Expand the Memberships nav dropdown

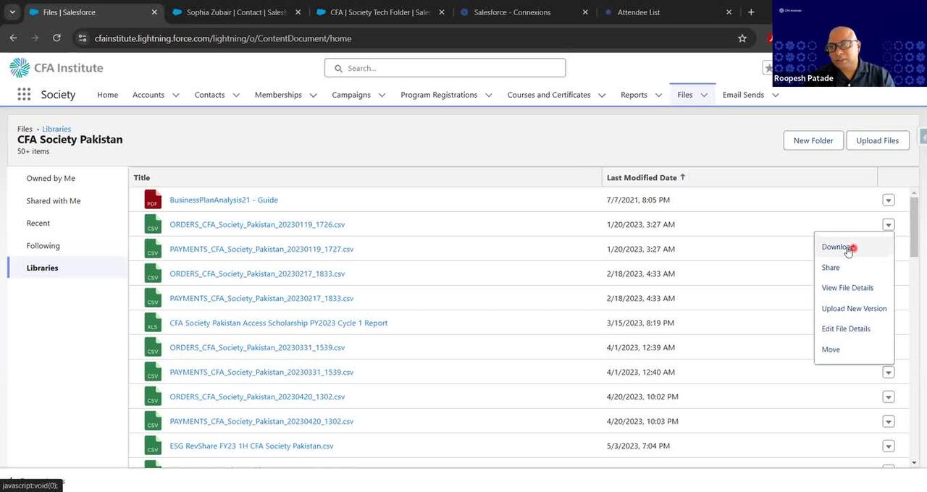coord(314,95)
